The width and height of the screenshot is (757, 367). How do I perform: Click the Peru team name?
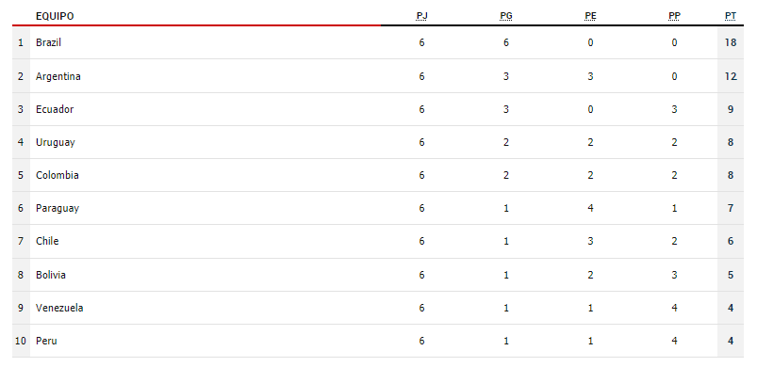tap(46, 341)
